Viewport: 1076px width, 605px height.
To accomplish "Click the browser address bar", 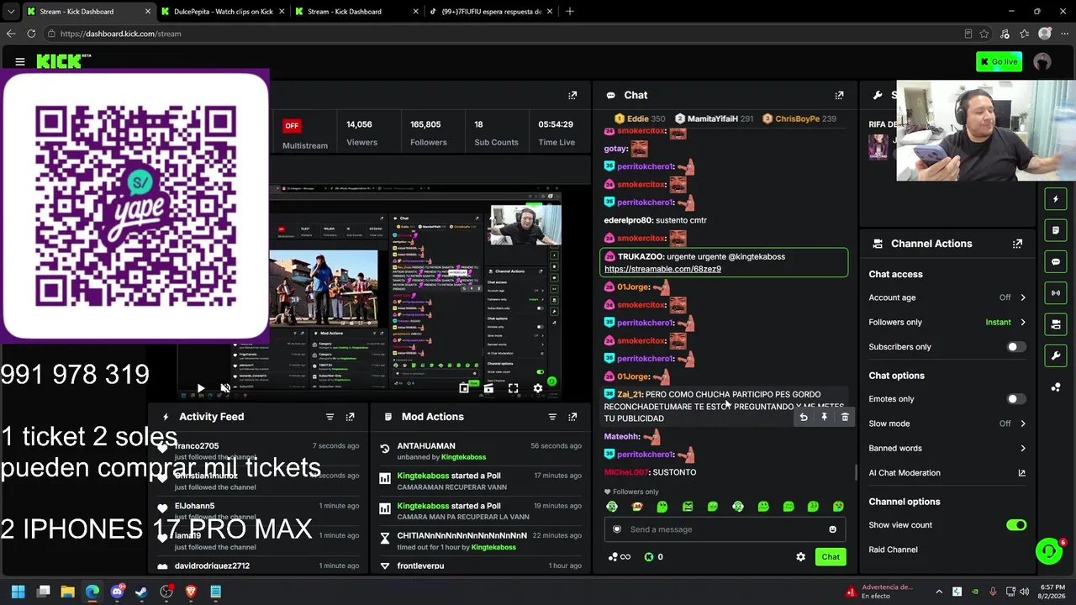I will pos(504,34).
